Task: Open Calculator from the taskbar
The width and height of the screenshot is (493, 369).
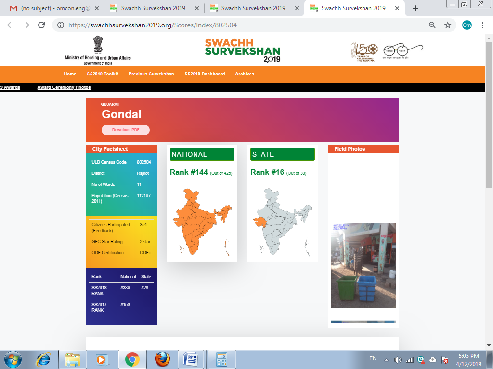Action: point(221,359)
